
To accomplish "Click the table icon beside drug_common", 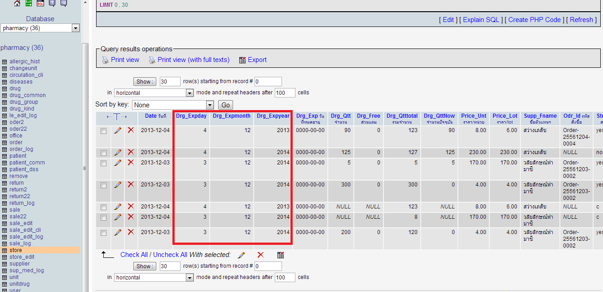I will (x=4, y=95).
